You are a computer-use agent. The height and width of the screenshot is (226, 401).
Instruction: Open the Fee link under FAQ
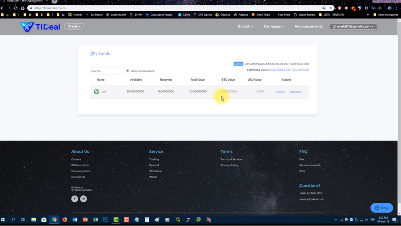tap(301, 159)
